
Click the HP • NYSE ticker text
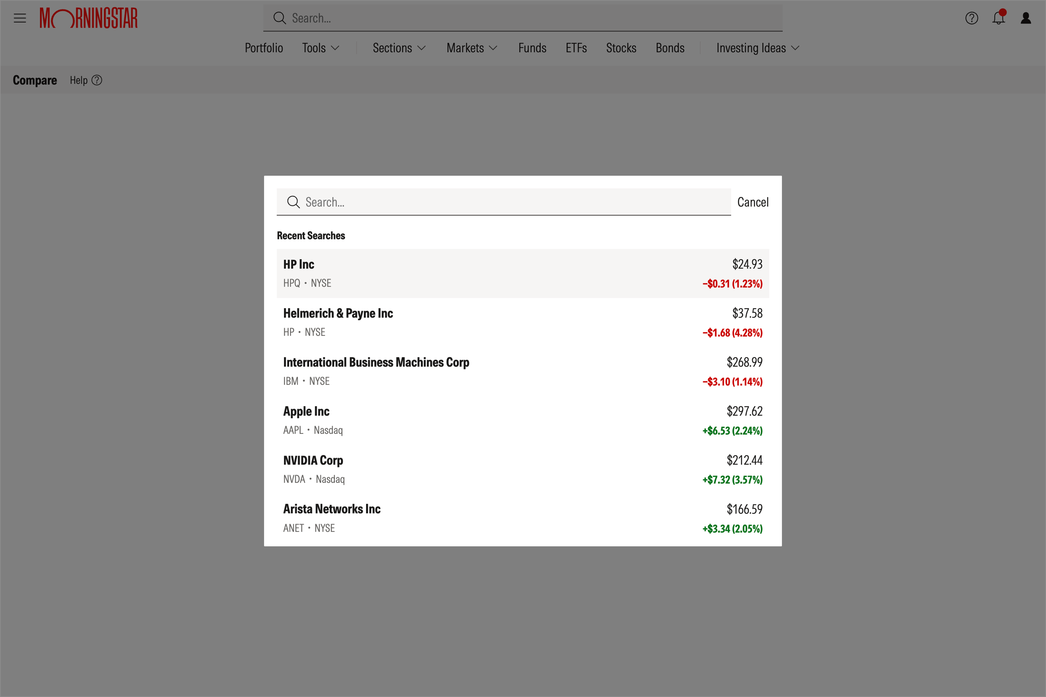pyautogui.click(x=304, y=332)
